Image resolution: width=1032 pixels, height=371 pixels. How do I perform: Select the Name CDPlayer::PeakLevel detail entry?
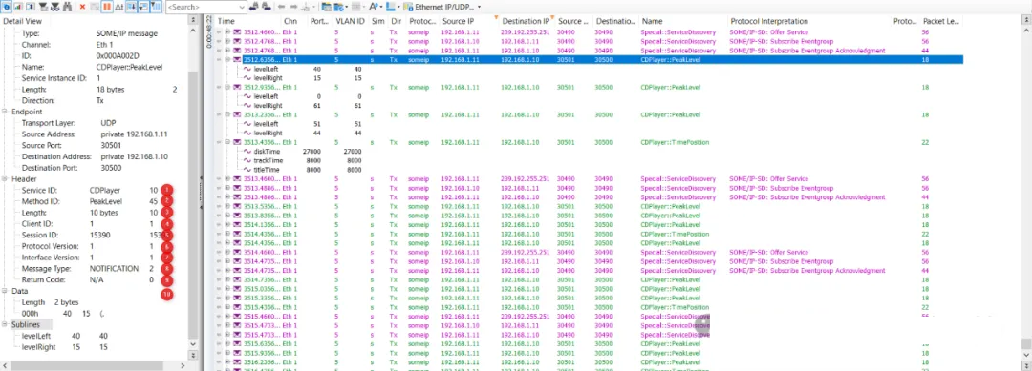coord(129,67)
